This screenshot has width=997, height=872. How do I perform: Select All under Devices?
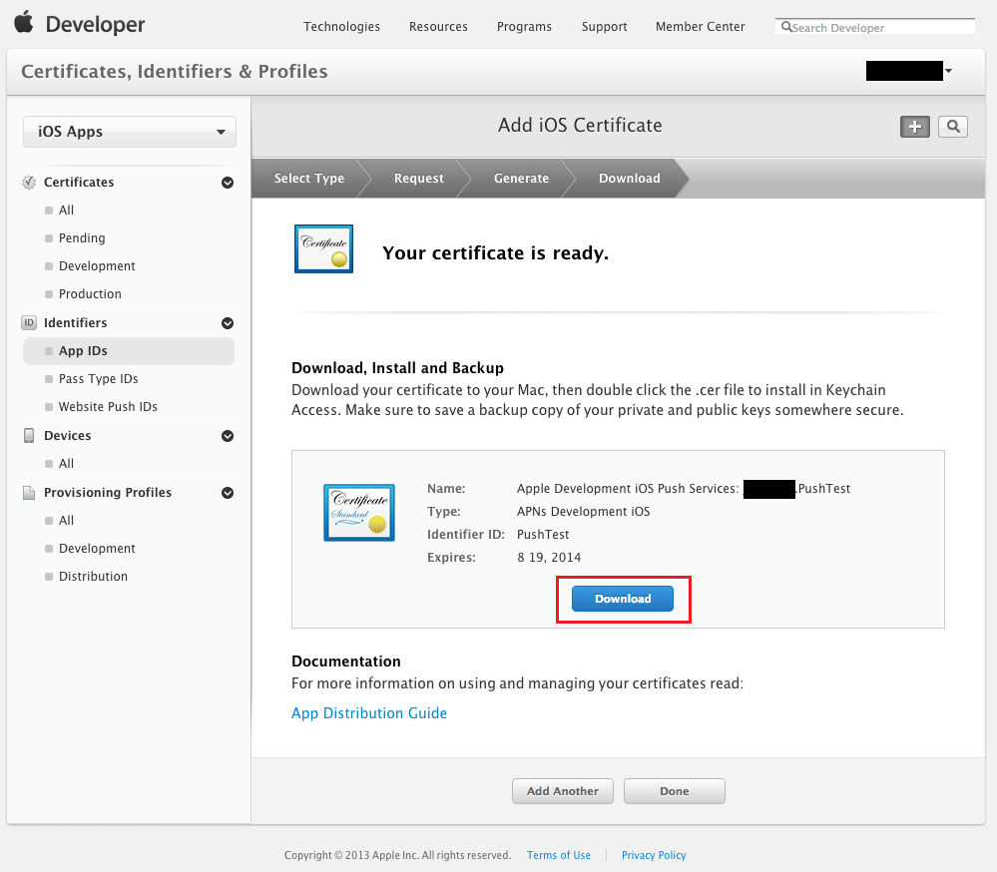coord(66,464)
